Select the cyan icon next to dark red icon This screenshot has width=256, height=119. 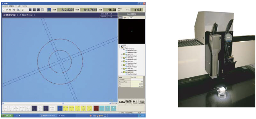tap(102, 108)
